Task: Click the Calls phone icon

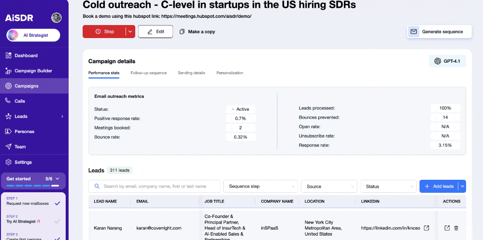Action: point(8,101)
